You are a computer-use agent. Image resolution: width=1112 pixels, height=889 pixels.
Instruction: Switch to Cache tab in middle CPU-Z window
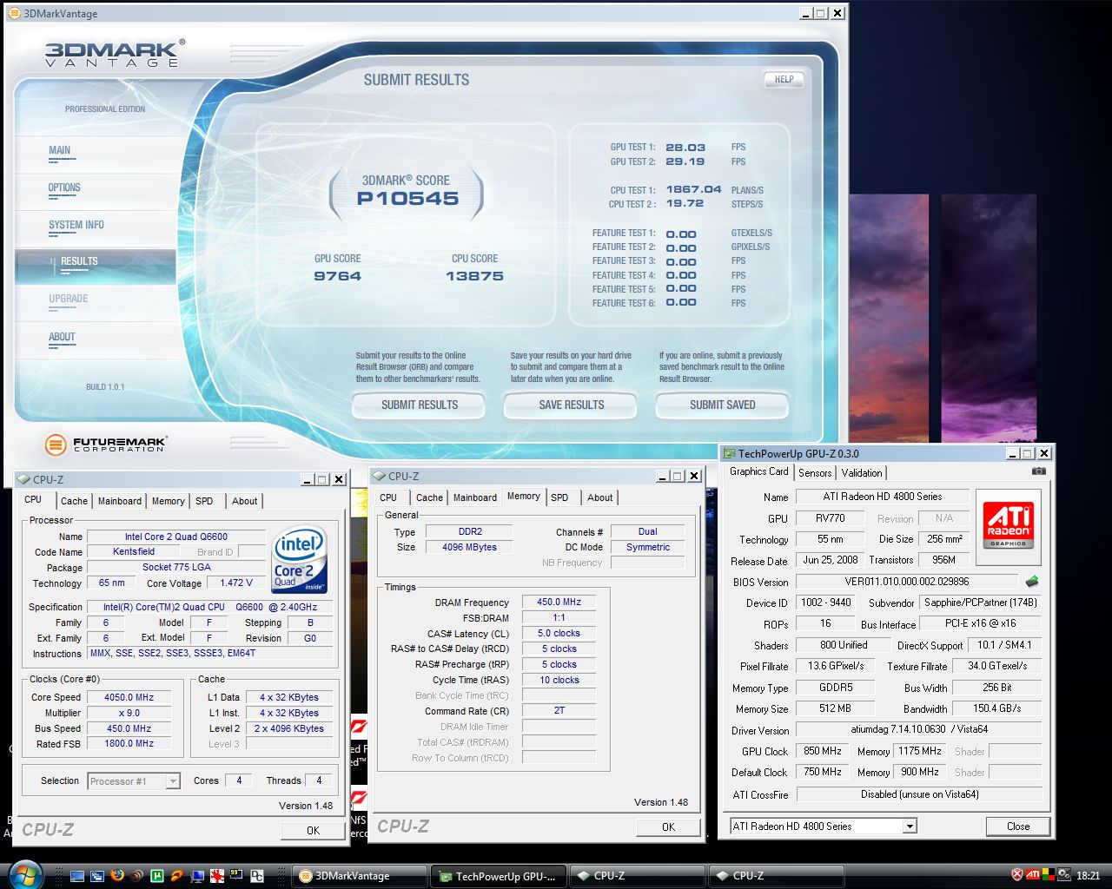(429, 497)
